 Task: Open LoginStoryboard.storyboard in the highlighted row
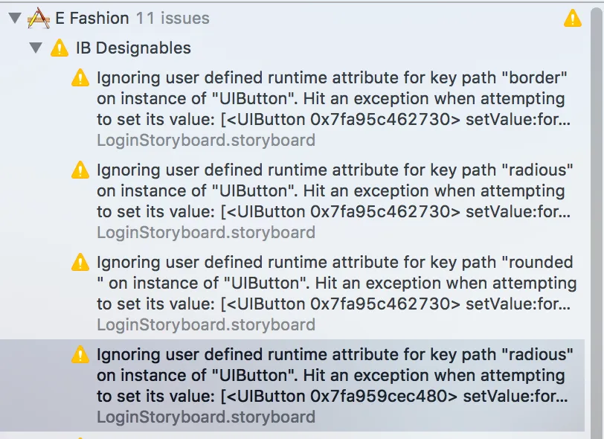click(206, 417)
